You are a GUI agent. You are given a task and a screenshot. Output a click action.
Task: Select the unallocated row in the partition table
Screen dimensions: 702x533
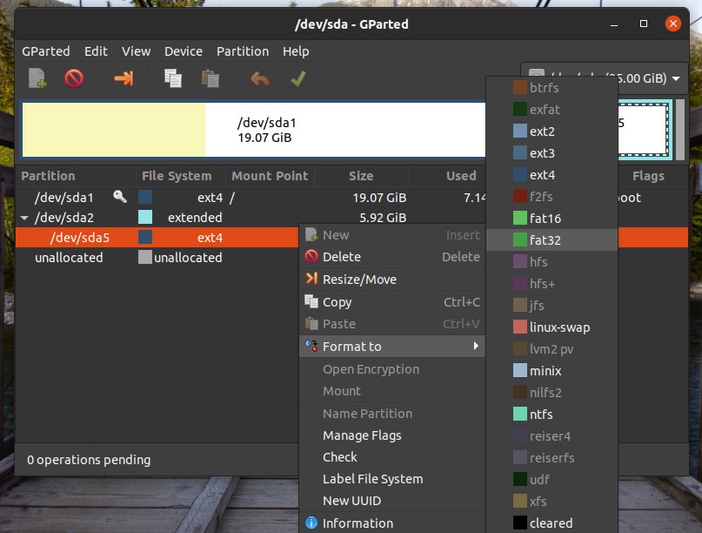click(70, 257)
